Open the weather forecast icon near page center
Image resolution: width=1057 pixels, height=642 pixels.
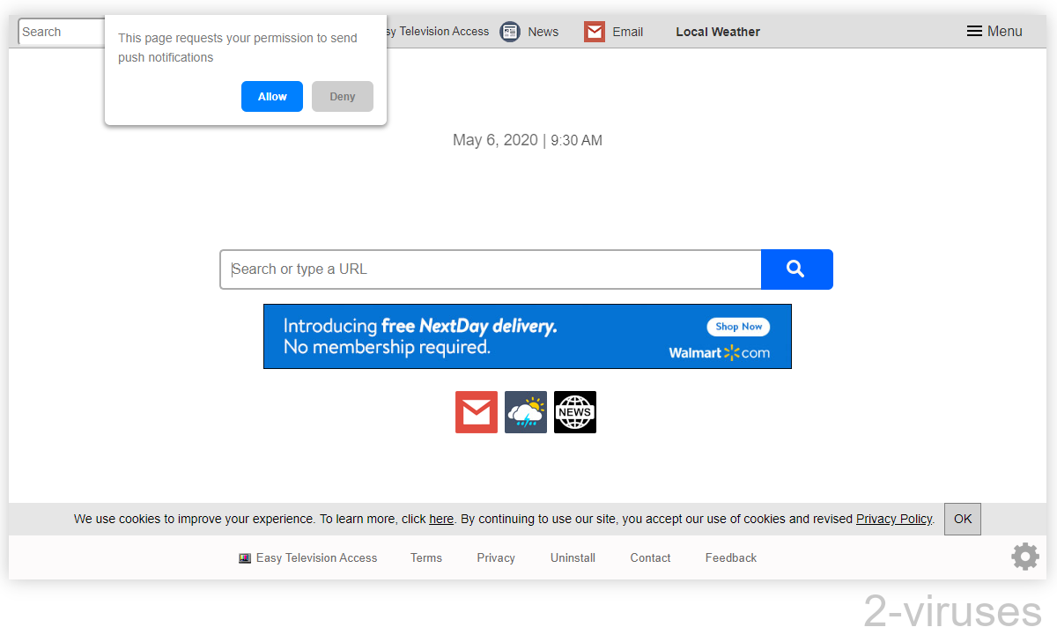point(525,411)
